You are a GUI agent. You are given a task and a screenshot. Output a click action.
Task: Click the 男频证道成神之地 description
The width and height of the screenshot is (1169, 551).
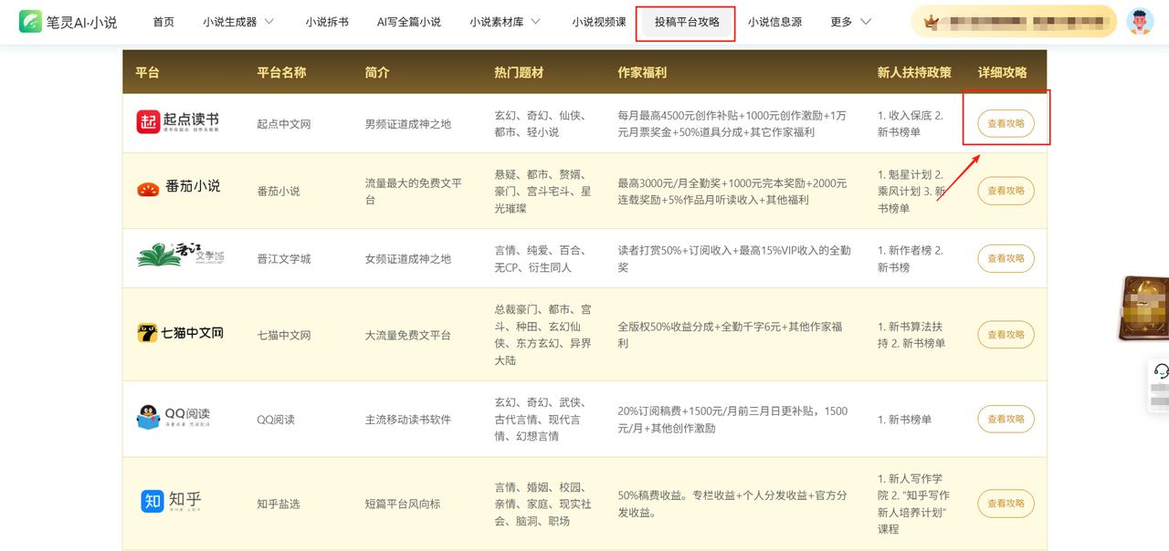pos(408,124)
